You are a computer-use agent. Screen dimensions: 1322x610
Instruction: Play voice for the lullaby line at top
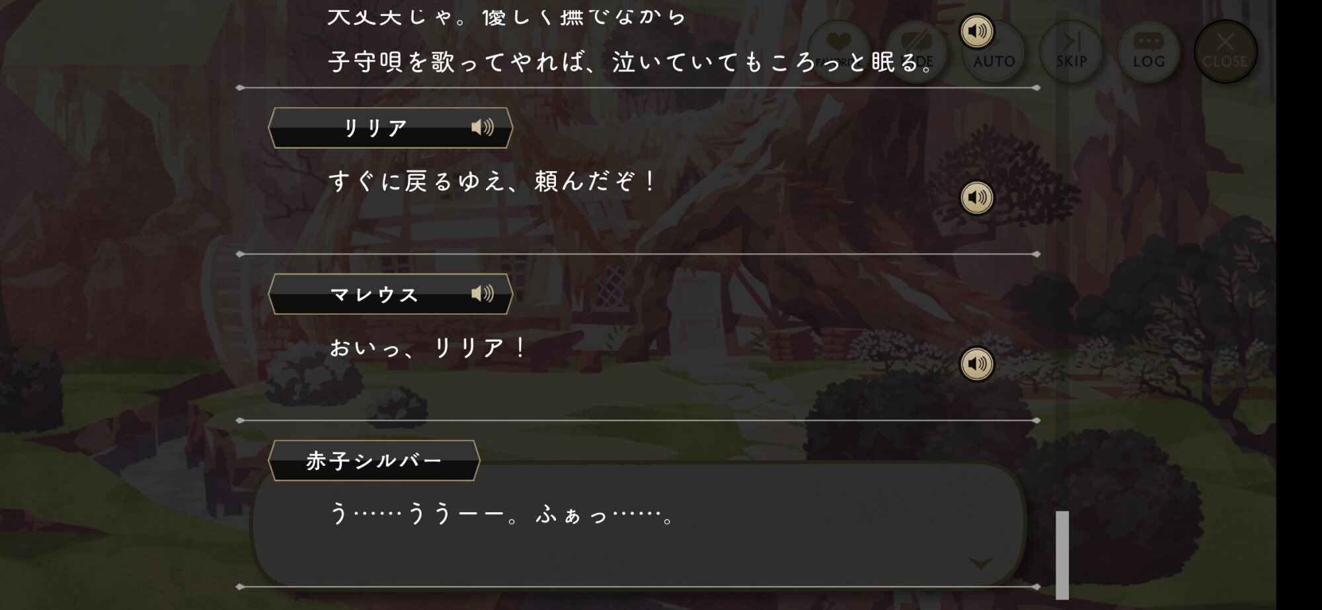(976, 31)
